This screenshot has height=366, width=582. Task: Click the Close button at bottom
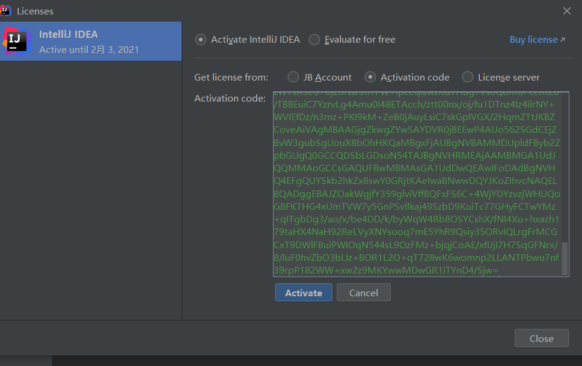pos(542,338)
